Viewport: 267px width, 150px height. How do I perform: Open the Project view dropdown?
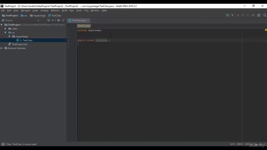(38, 20)
